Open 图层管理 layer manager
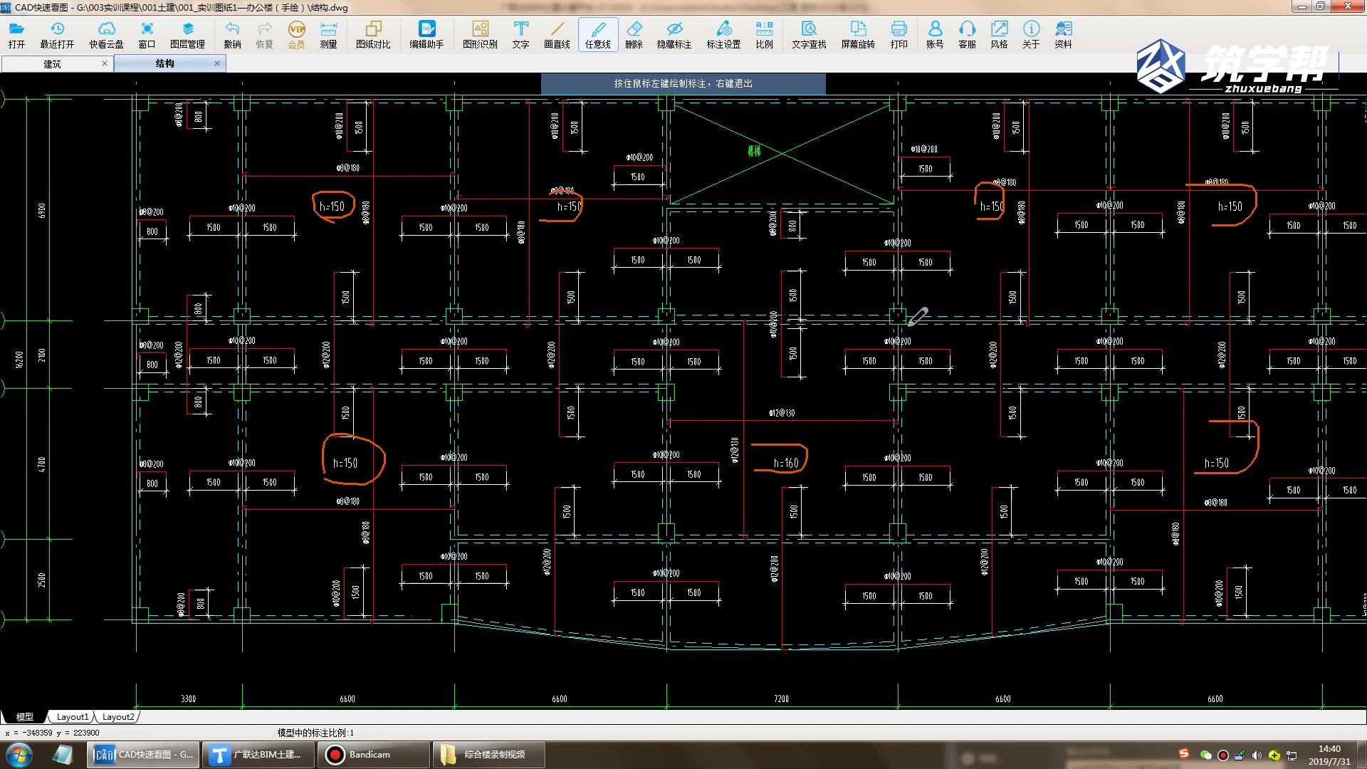The height and width of the screenshot is (769, 1367). (x=187, y=34)
